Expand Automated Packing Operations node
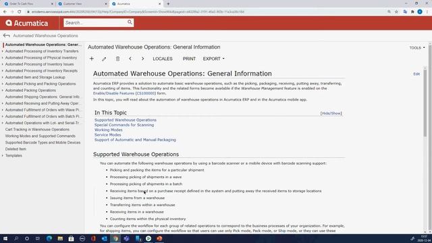This screenshot has height=243, width=432. (x=3, y=90)
